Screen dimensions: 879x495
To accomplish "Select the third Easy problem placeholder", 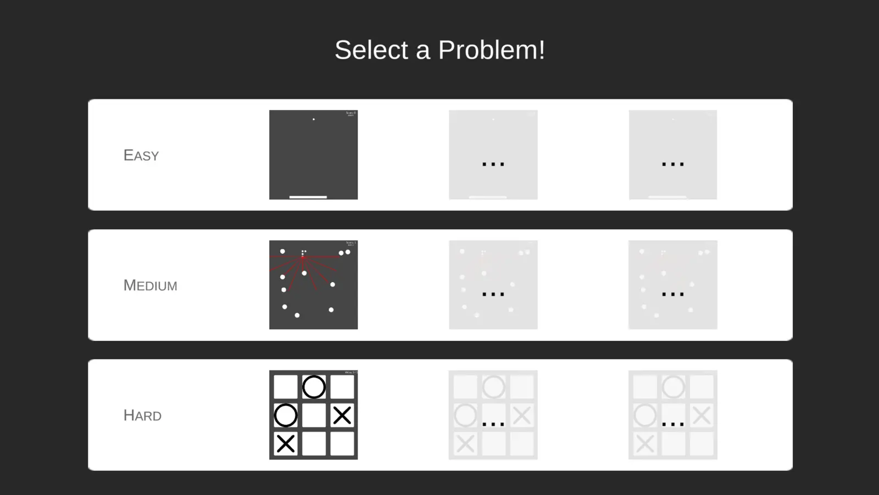I will point(672,155).
